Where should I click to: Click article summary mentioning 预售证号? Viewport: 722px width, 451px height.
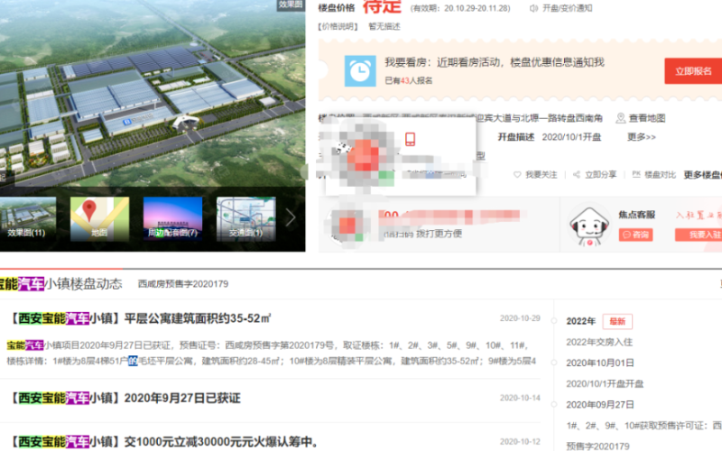[272, 353]
